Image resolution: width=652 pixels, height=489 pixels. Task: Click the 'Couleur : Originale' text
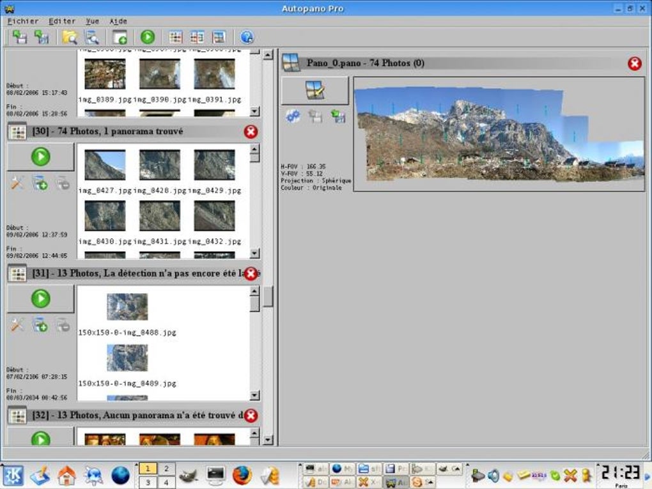[311, 187]
